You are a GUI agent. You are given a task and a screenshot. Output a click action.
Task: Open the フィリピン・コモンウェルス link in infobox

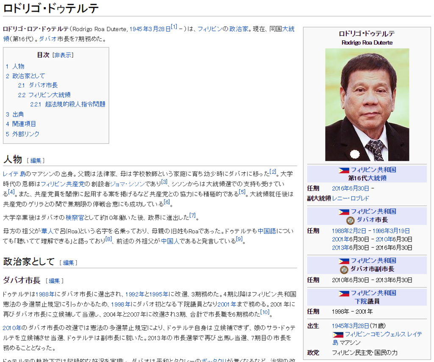(376, 334)
